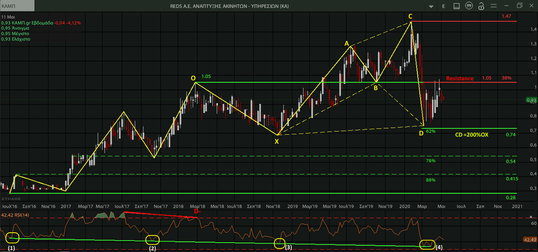The height and width of the screenshot is (252, 538).
Task: Click the green 0,93 current price tag
Action: click(531, 100)
